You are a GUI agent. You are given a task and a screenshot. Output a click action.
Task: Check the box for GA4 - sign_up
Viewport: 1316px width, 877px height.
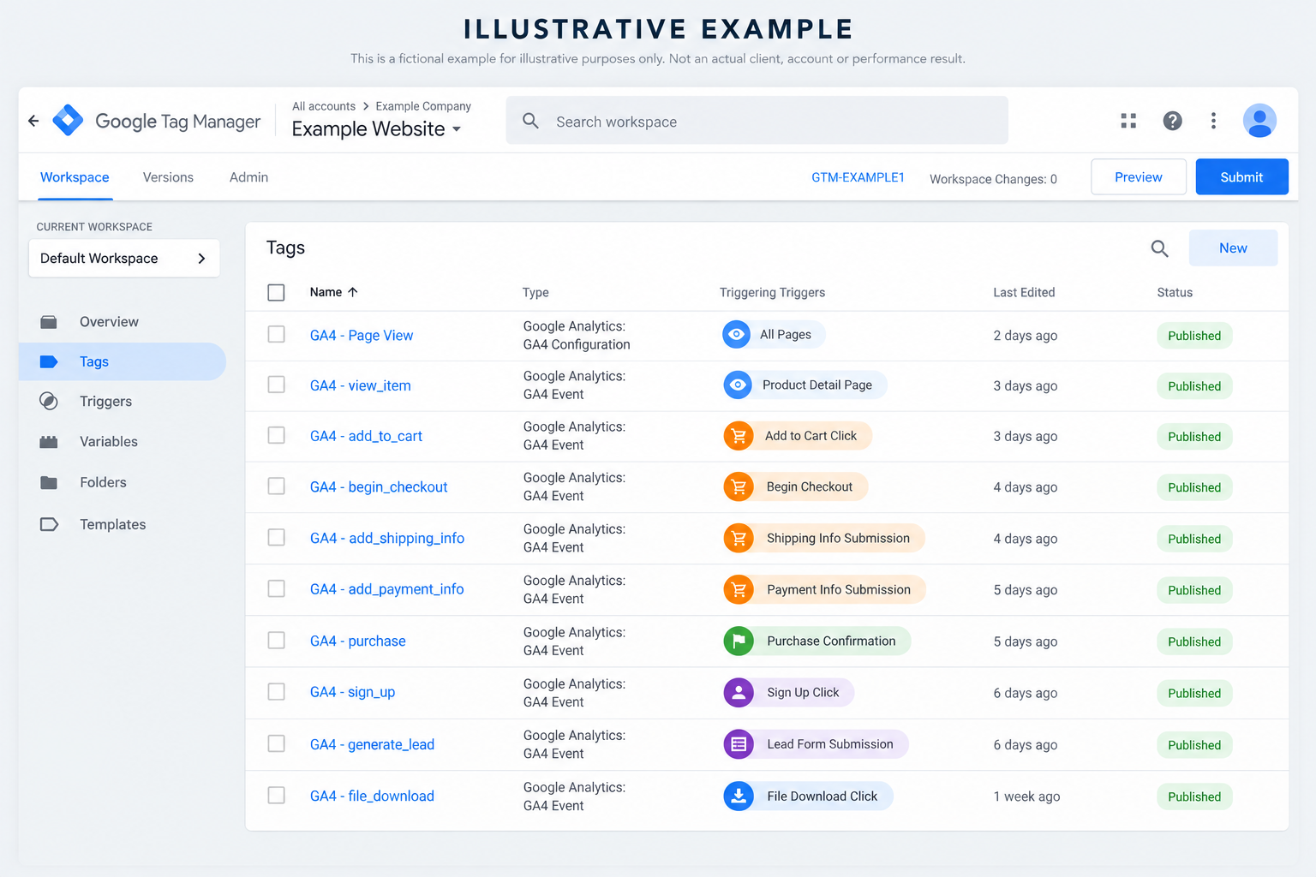pos(276,691)
